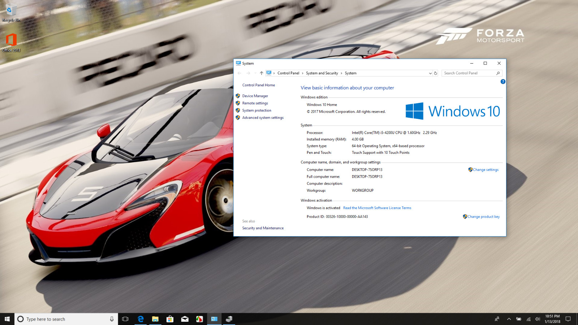Image resolution: width=578 pixels, height=325 pixels.
Task: Open the People icon in system tray
Action: click(x=497, y=319)
